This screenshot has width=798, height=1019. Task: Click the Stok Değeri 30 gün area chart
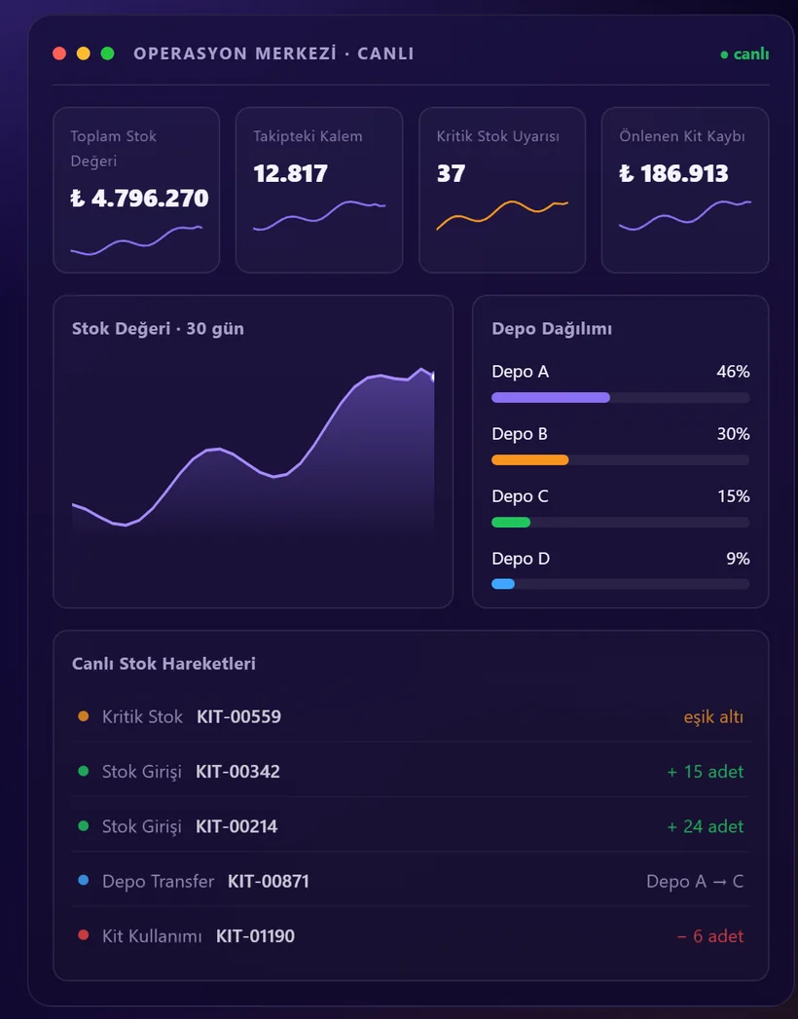(253, 452)
